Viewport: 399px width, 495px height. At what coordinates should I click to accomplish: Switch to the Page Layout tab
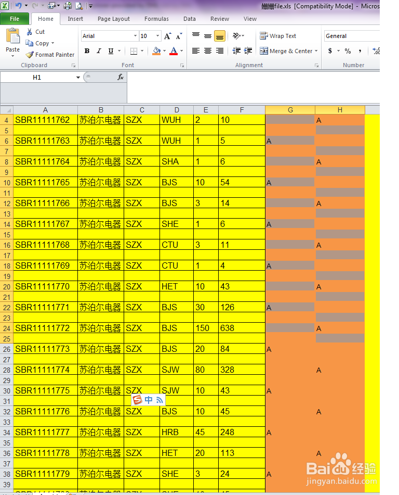coord(113,19)
